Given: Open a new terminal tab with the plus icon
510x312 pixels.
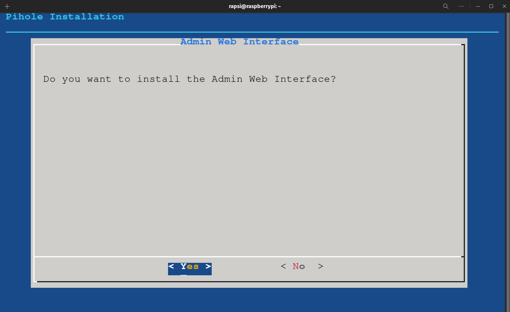Looking at the screenshot, I should pos(7,6).
